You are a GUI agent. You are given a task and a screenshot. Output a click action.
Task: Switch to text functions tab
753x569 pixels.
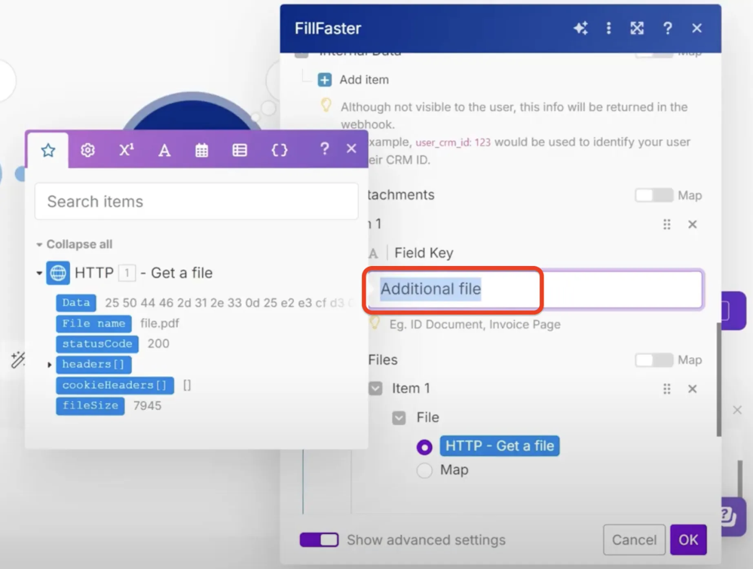164,150
